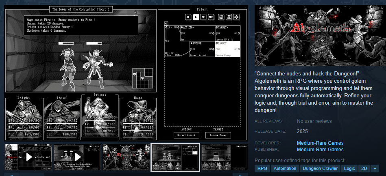Select triple fast-forward speed
The width and height of the screenshot is (386, 176).
[211, 17]
